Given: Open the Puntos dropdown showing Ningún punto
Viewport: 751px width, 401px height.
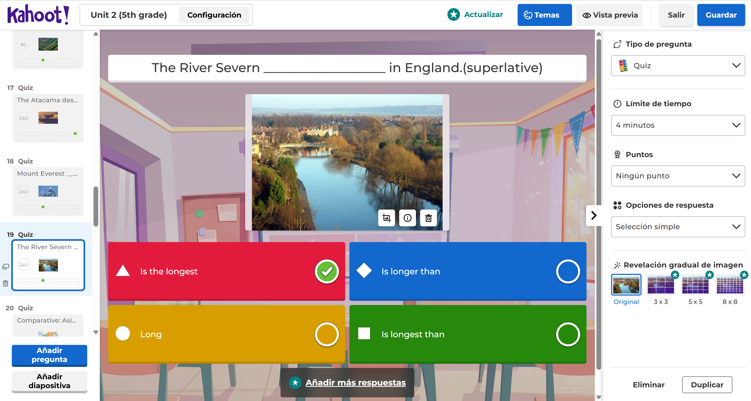Looking at the screenshot, I should [x=678, y=176].
